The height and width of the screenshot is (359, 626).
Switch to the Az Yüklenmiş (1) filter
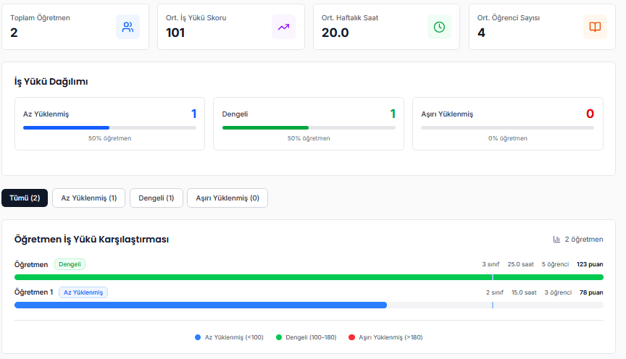point(88,198)
